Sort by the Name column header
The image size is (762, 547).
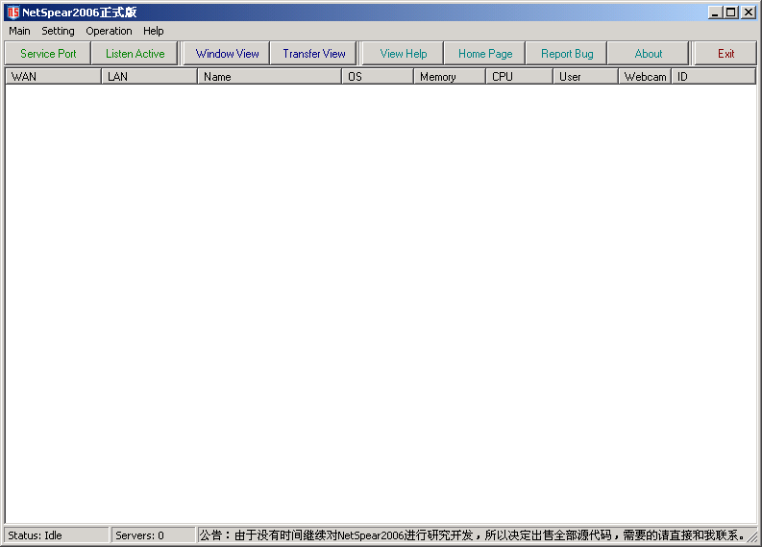click(x=269, y=77)
